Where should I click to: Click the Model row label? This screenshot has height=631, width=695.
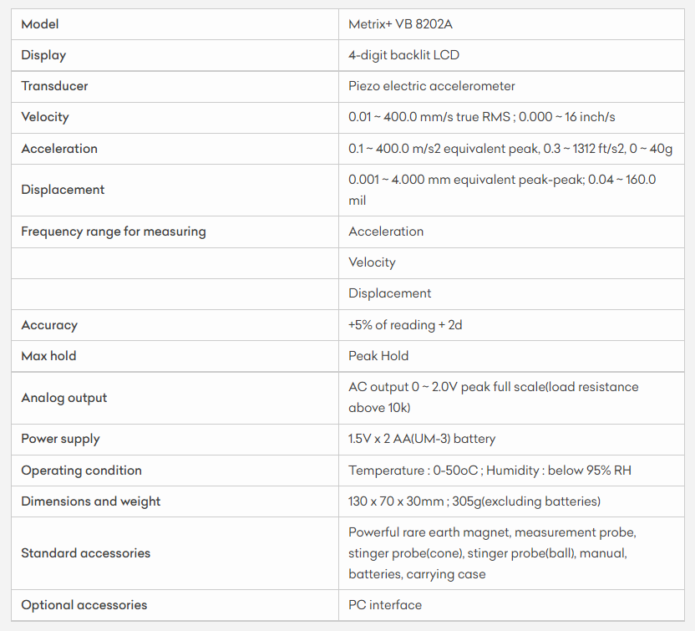click(x=40, y=24)
